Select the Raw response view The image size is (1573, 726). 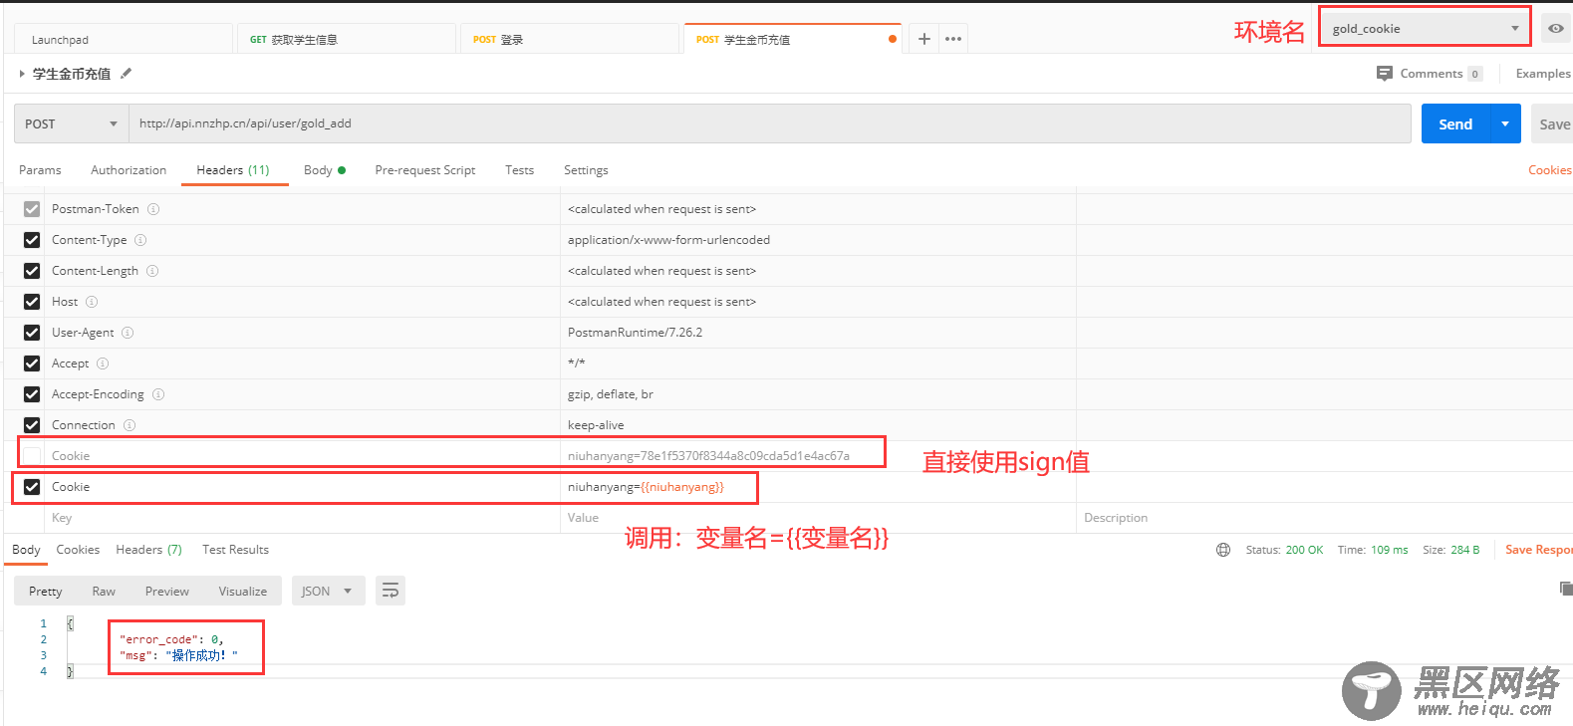click(104, 591)
